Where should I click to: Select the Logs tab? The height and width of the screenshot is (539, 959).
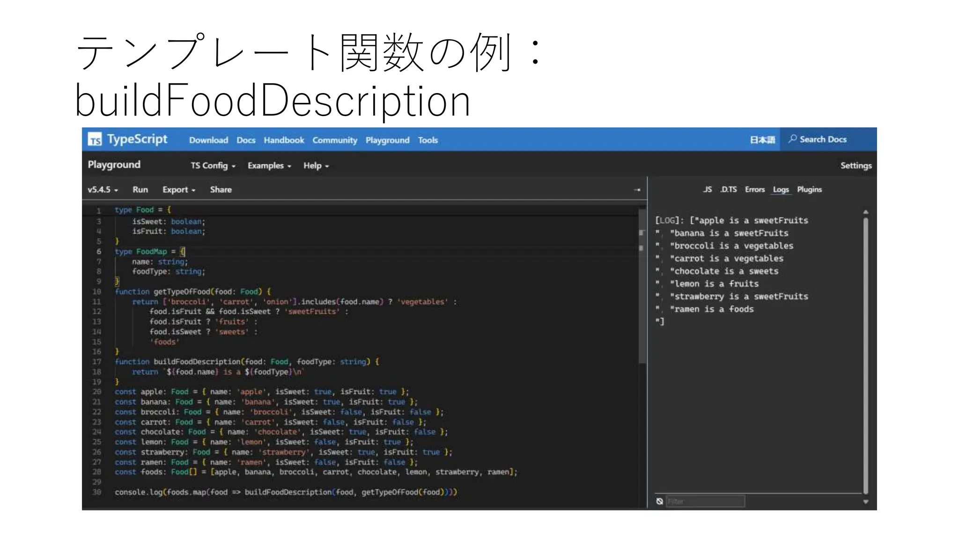click(781, 189)
